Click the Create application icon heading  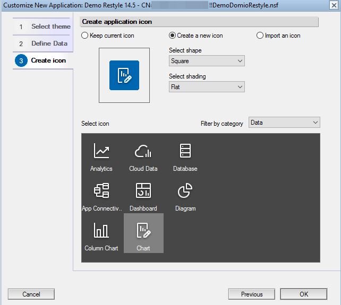click(x=117, y=22)
